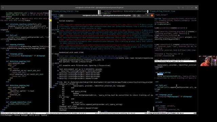Viewport: 217px width, 122px height.
Task: Click 'def determine_mapping_key' in the left pane
Action: pyautogui.click(x=18, y=85)
